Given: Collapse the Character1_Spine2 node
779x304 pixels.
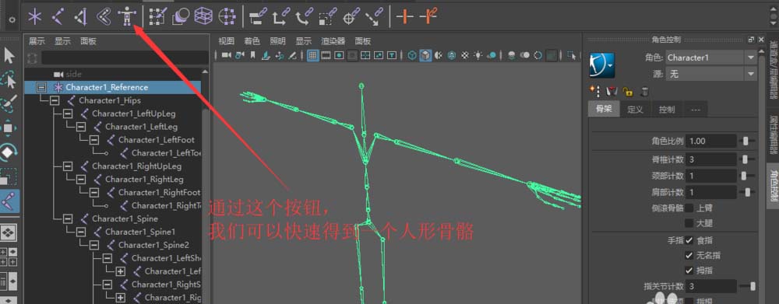Looking at the screenshot, I should [94, 245].
